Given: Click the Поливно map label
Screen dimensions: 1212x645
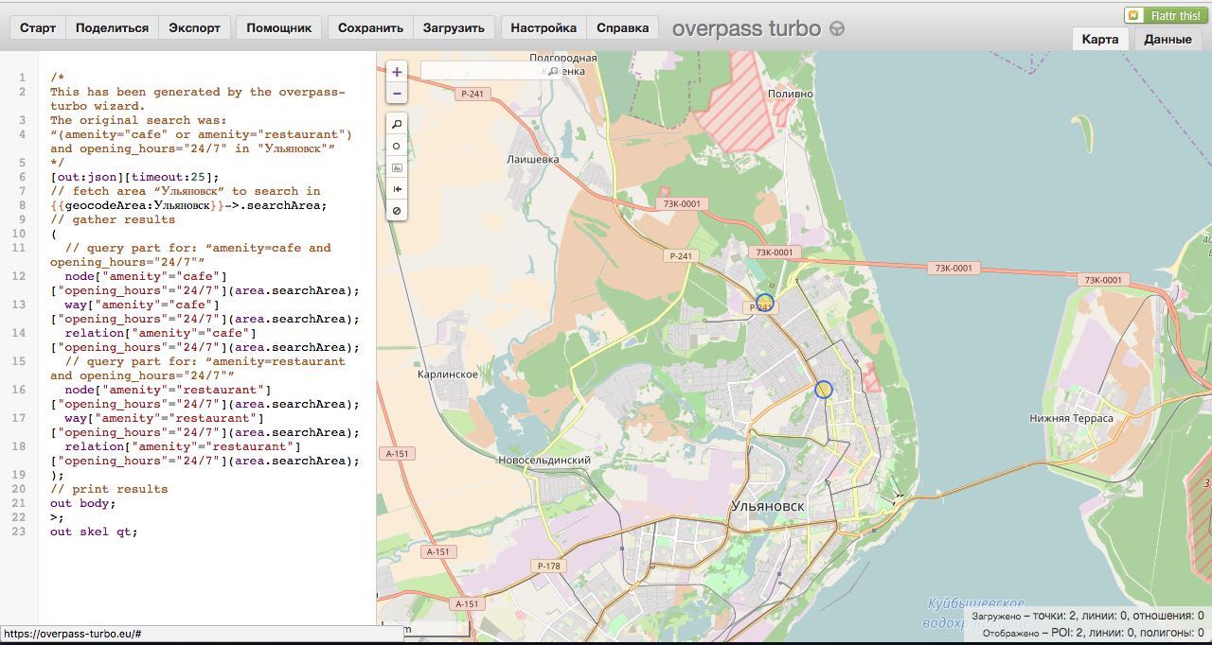Looking at the screenshot, I should 791,94.
